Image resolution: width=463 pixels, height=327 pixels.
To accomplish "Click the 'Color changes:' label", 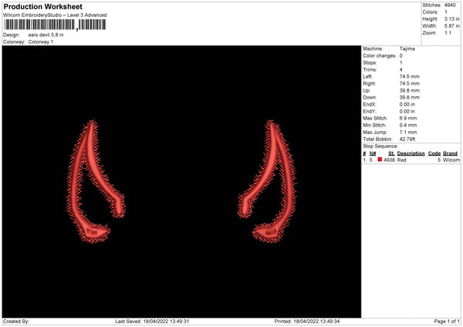I will coord(380,56).
